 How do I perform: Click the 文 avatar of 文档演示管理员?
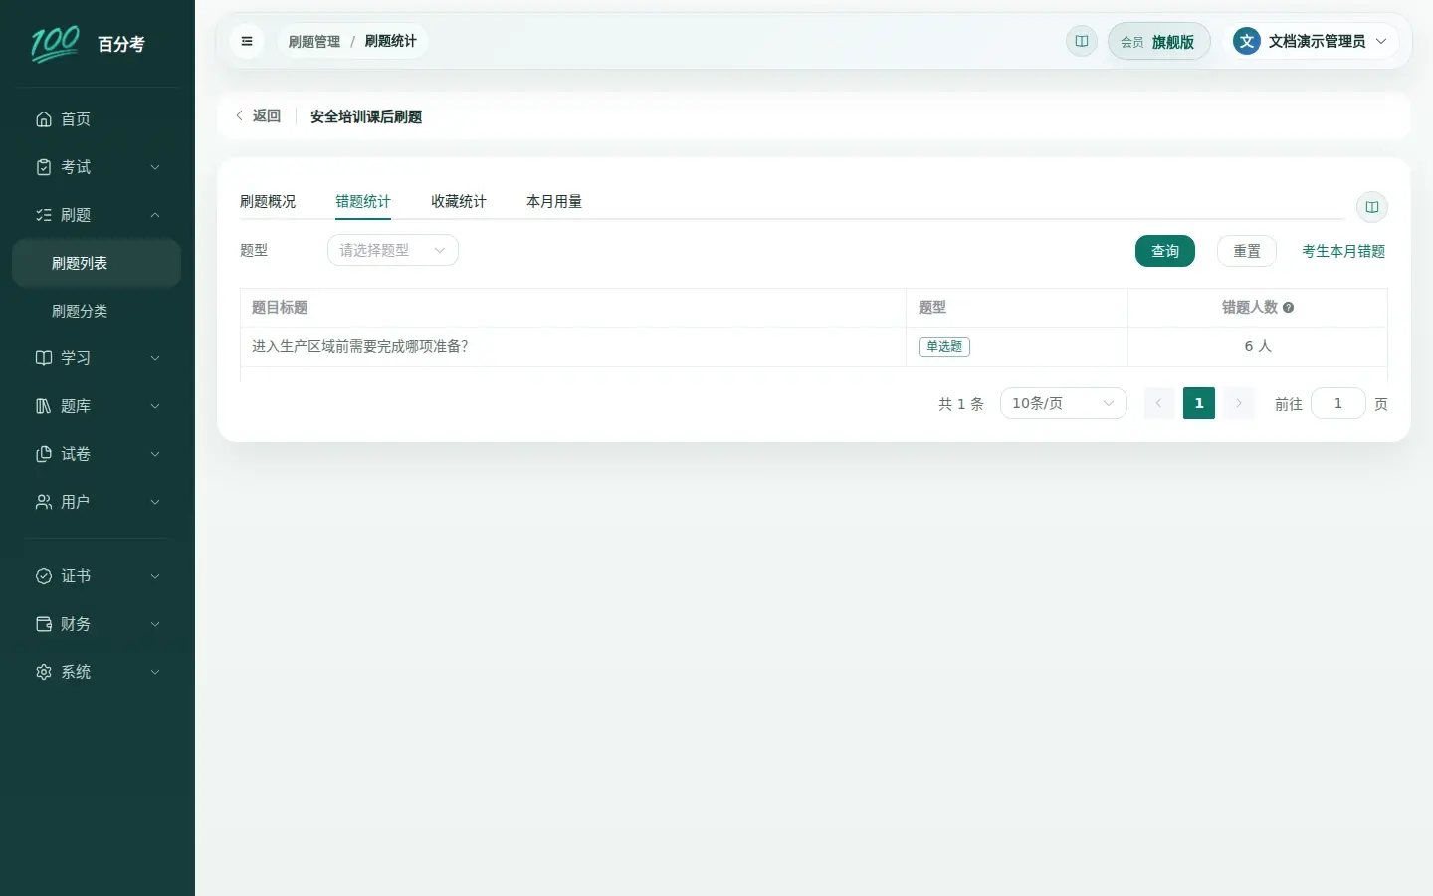(1247, 41)
